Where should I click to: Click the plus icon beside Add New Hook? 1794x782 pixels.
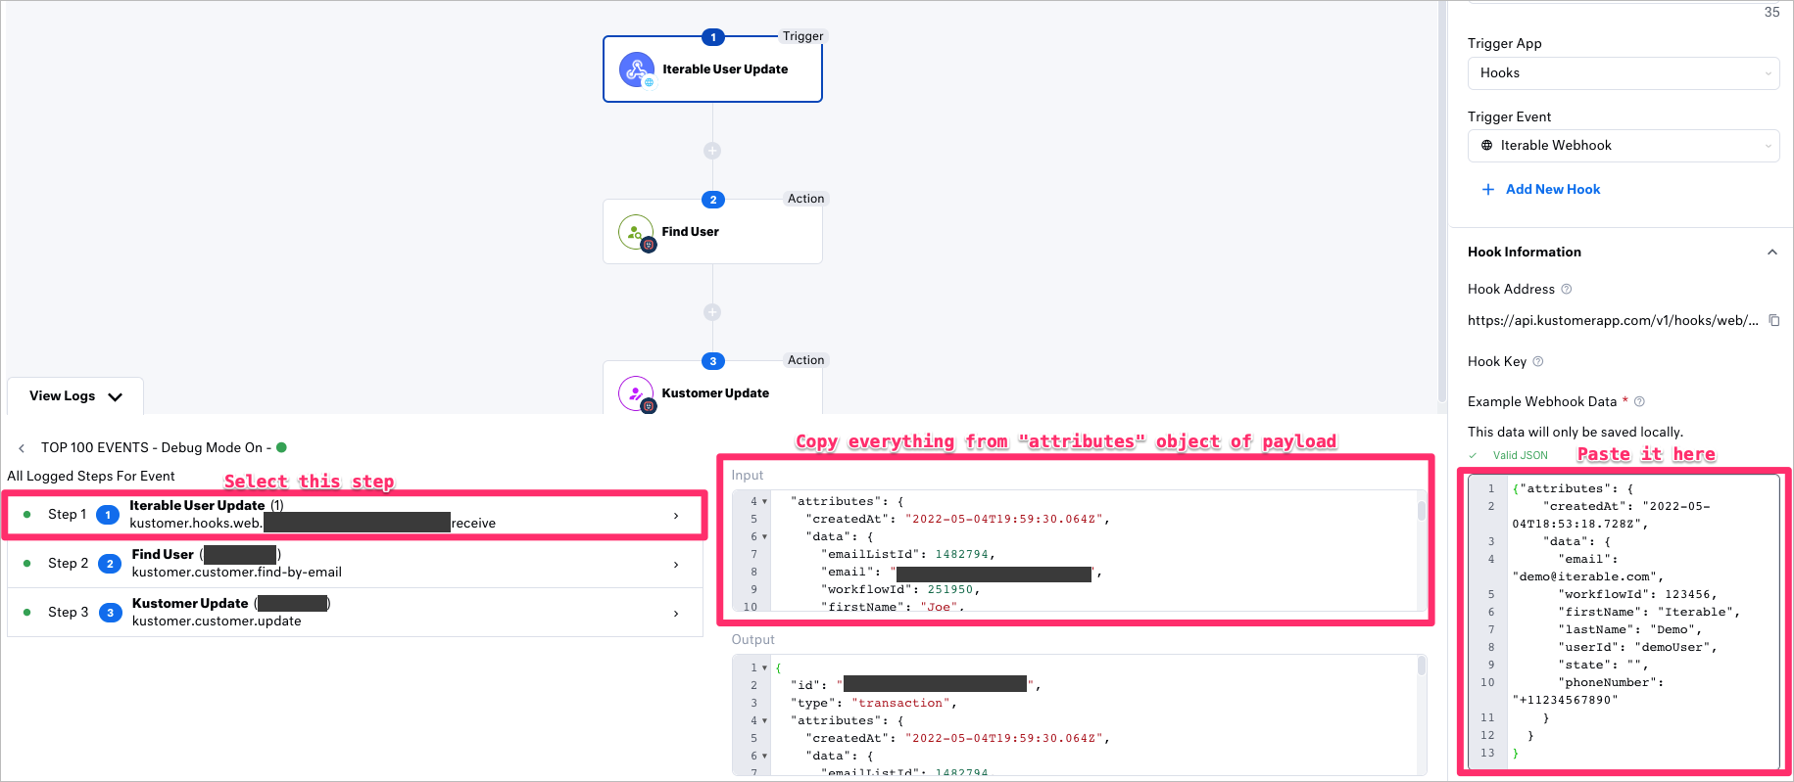(1488, 189)
